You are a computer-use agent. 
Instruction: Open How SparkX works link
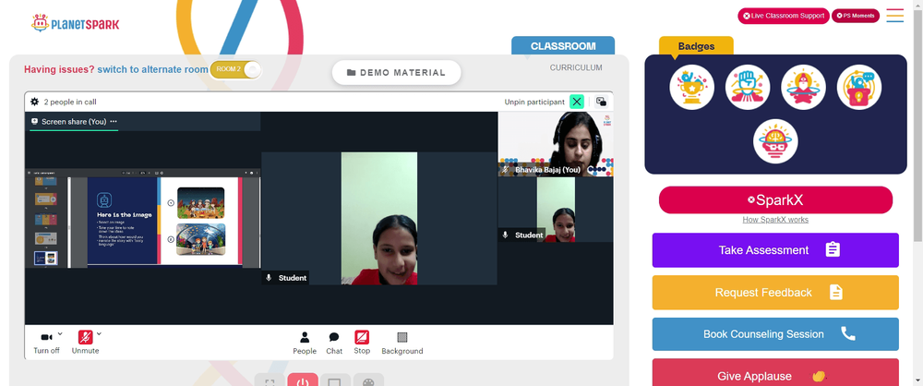tap(775, 220)
